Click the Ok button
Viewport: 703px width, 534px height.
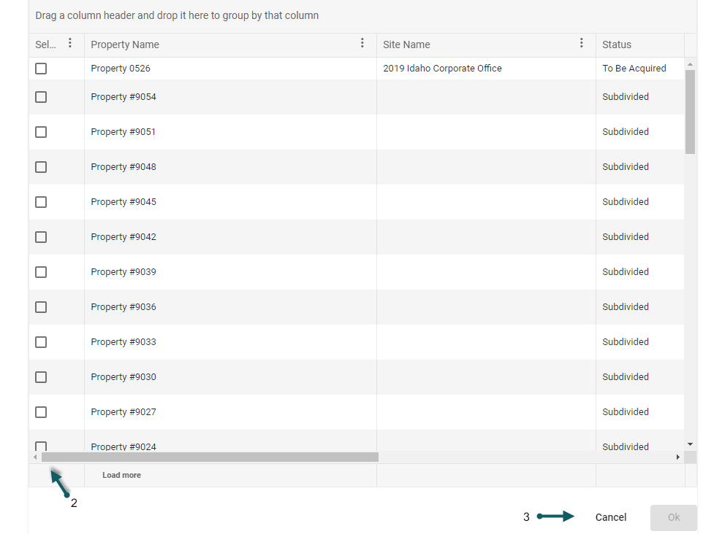tap(673, 517)
